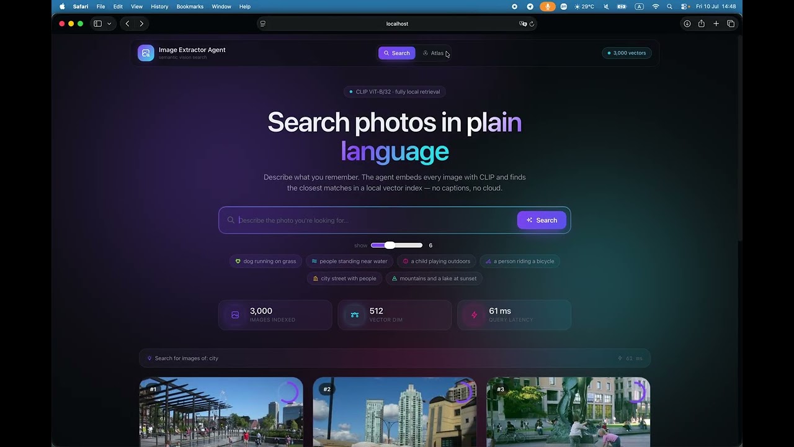
Task: Click the magnifier icon inside the search field
Action: pos(231,220)
